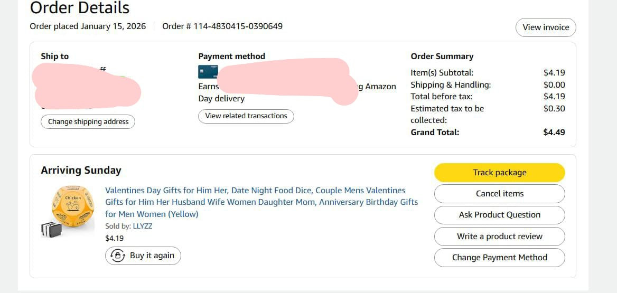Select Cancel items
The height and width of the screenshot is (293, 617).
coord(499,194)
